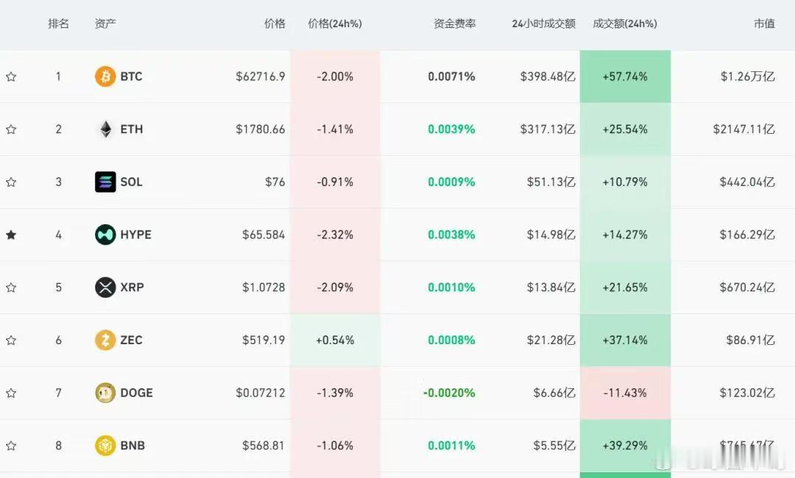Click the BNB coin icon
This screenshot has height=478, width=795.
pyautogui.click(x=105, y=446)
